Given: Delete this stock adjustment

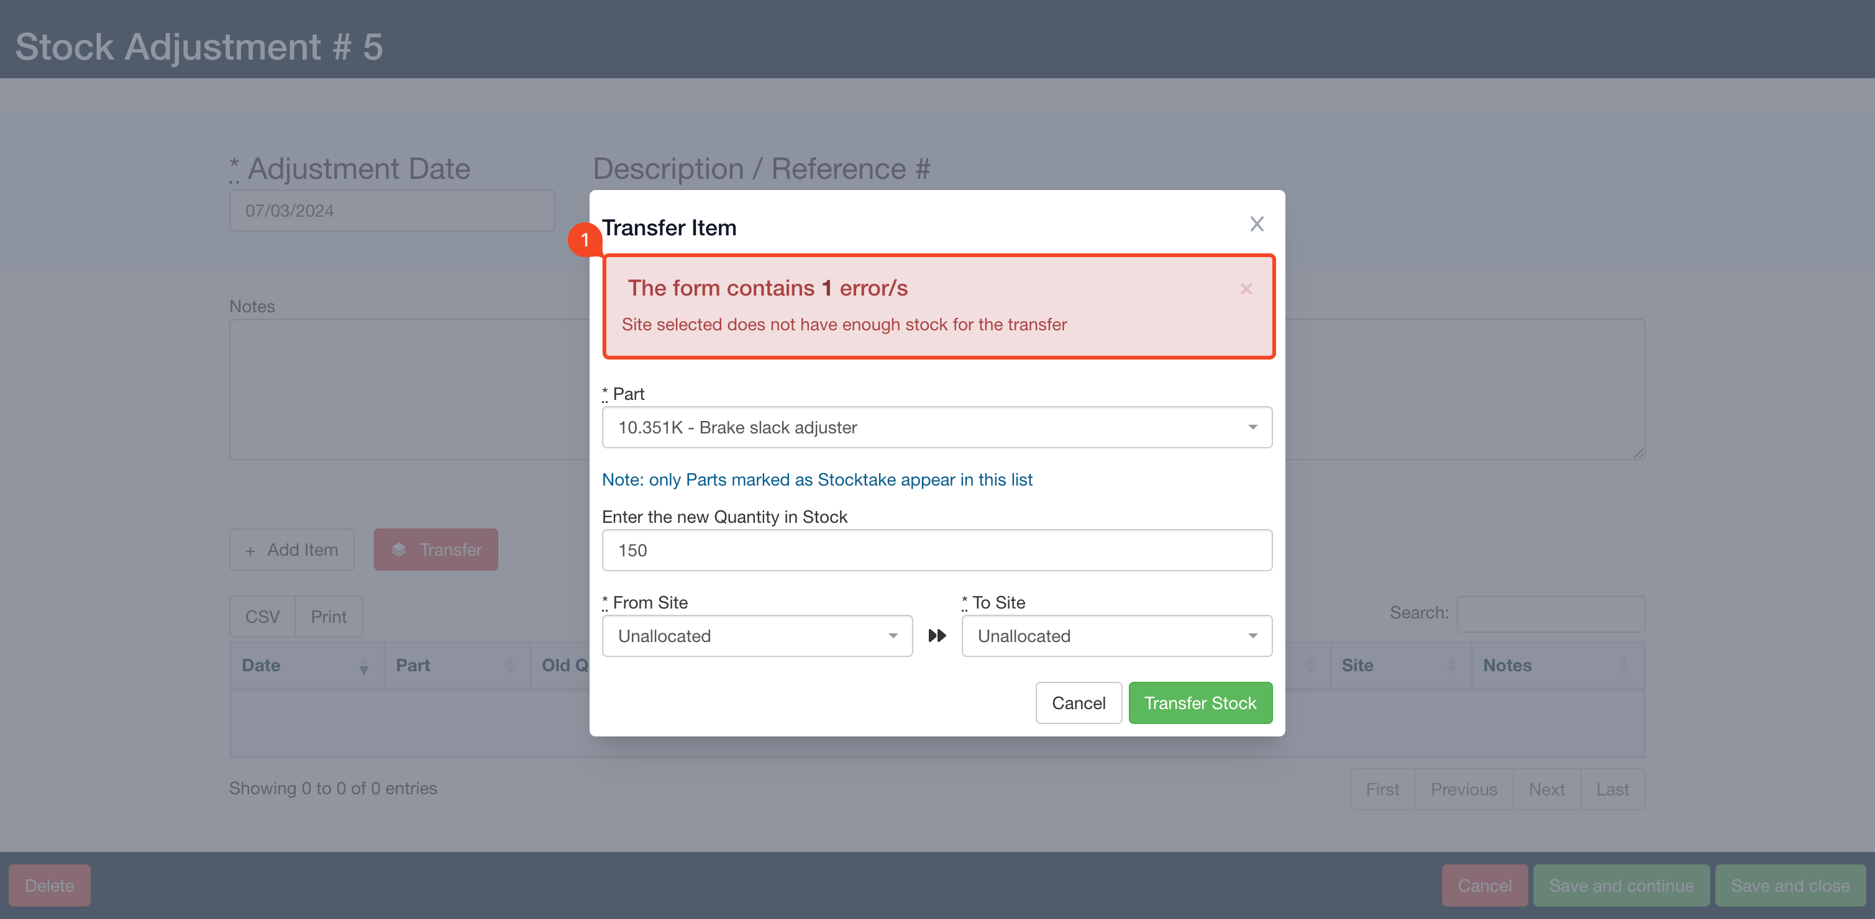Looking at the screenshot, I should (x=50, y=885).
